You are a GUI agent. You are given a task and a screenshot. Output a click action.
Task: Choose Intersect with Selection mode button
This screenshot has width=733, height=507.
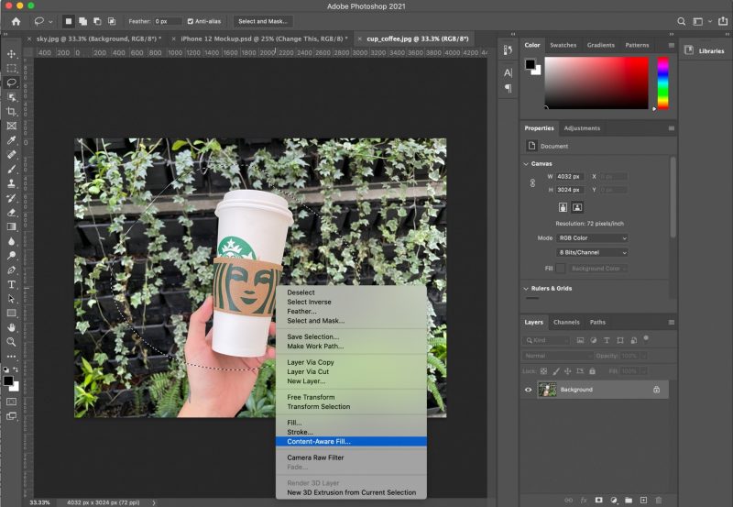(112, 21)
